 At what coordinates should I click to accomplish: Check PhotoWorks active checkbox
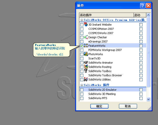click(82, 54)
